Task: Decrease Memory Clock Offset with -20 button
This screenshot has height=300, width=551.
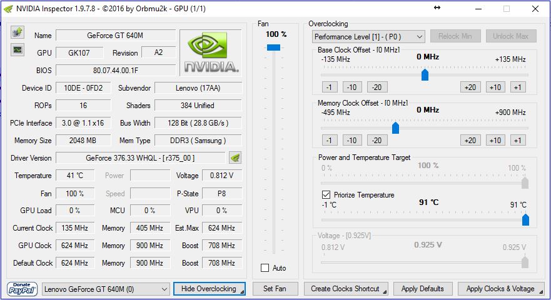Action: 377,140
